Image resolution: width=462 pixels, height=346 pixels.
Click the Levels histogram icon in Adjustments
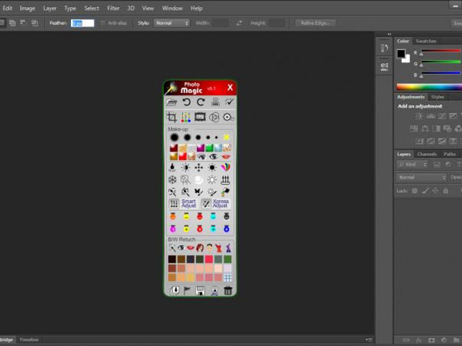click(x=431, y=116)
